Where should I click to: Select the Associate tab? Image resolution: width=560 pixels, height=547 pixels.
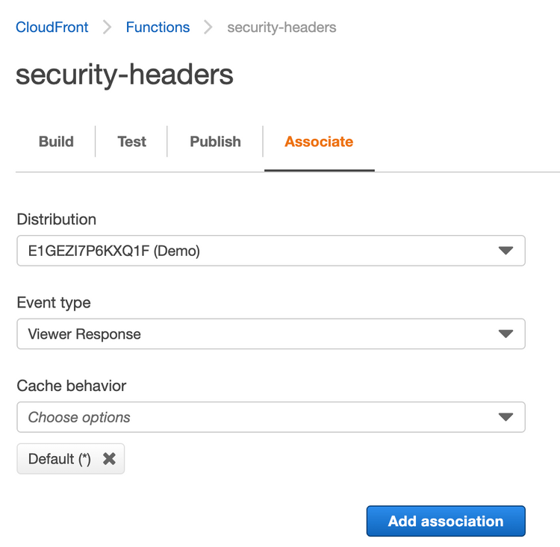click(319, 142)
